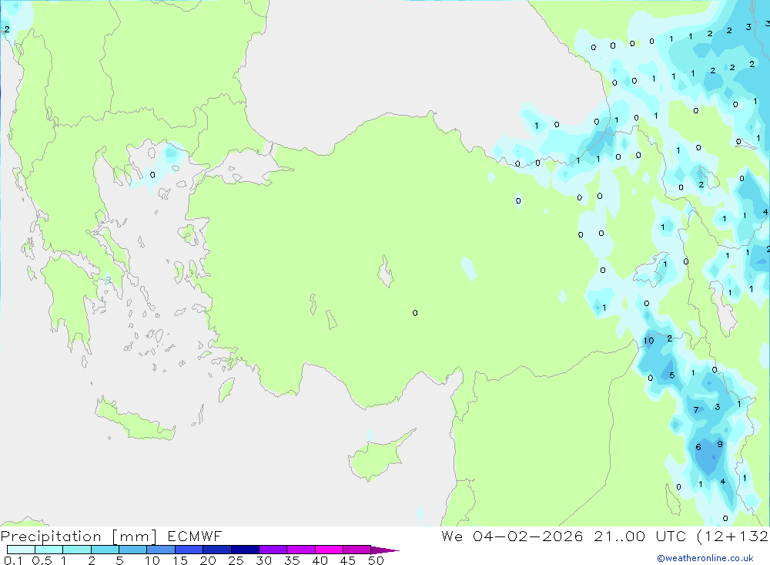This screenshot has height=565, width=770.
Task: Click the '10' precipitation value on map
Action: tap(648, 340)
